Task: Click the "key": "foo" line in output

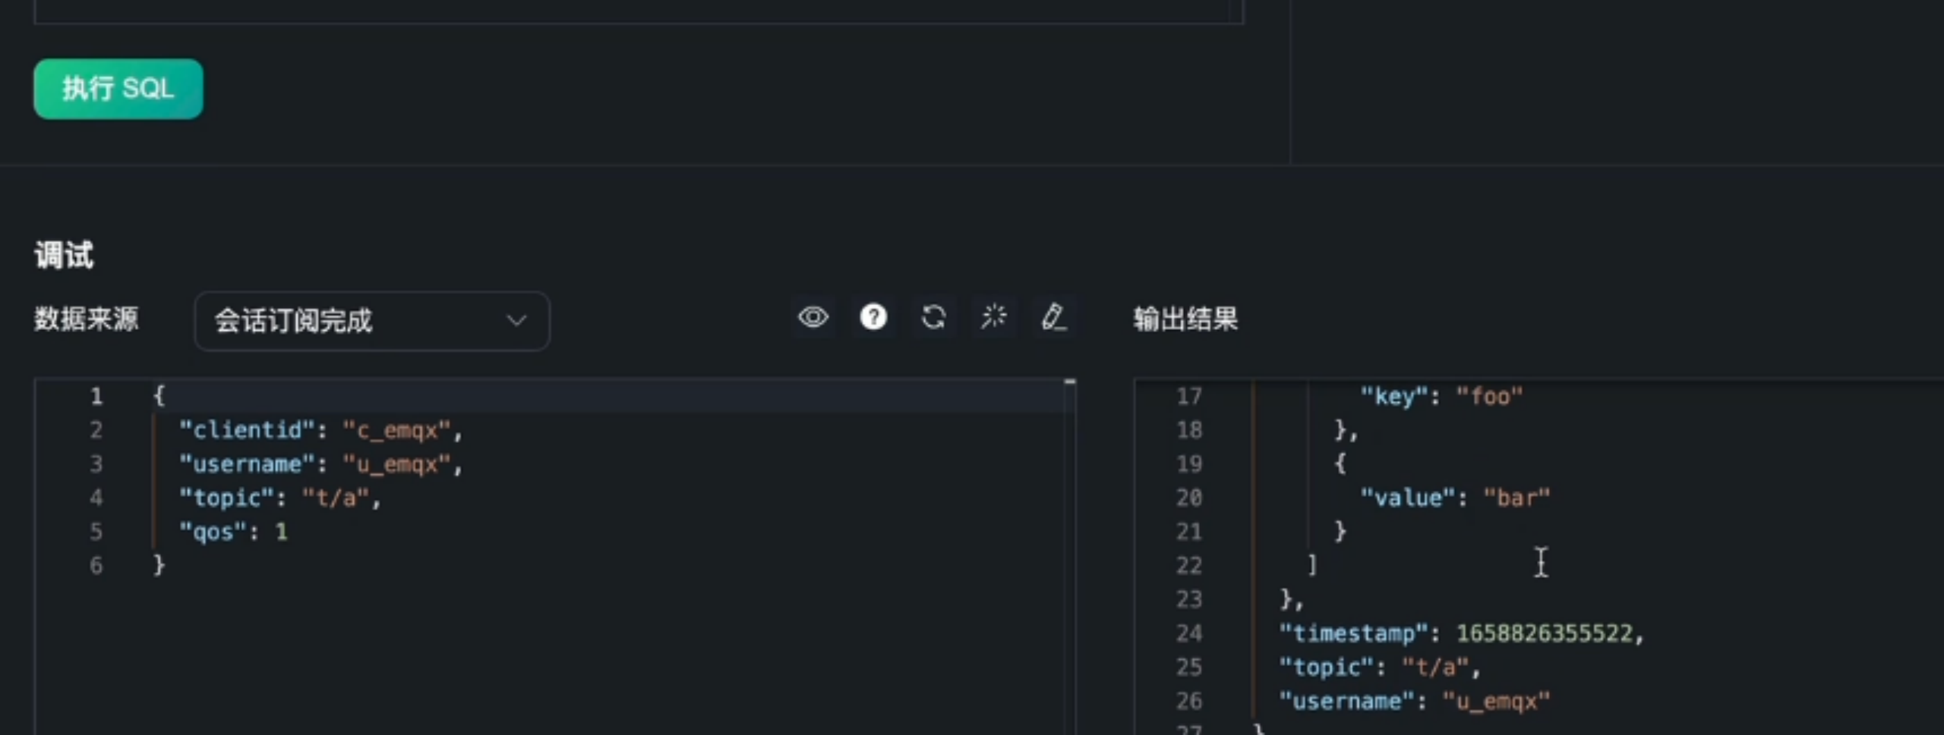Action: click(1441, 396)
